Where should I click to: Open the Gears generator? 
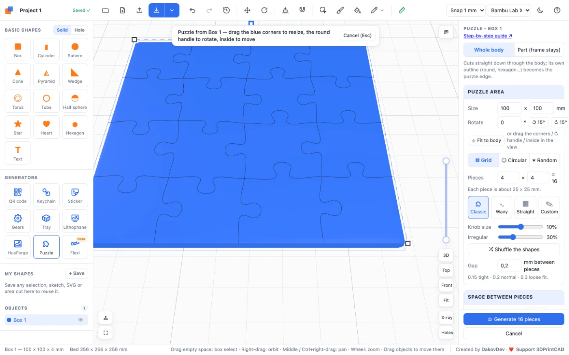pyautogui.click(x=18, y=221)
